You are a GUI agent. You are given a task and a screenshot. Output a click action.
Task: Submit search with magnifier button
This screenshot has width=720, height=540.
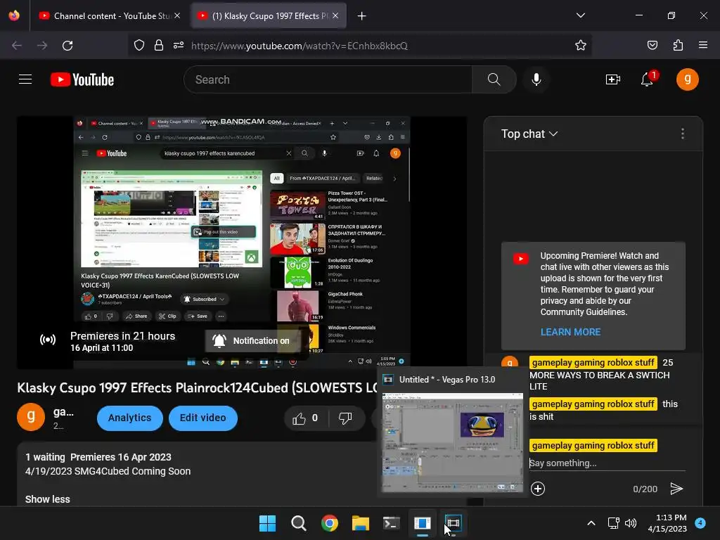pyautogui.click(x=494, y=79)
